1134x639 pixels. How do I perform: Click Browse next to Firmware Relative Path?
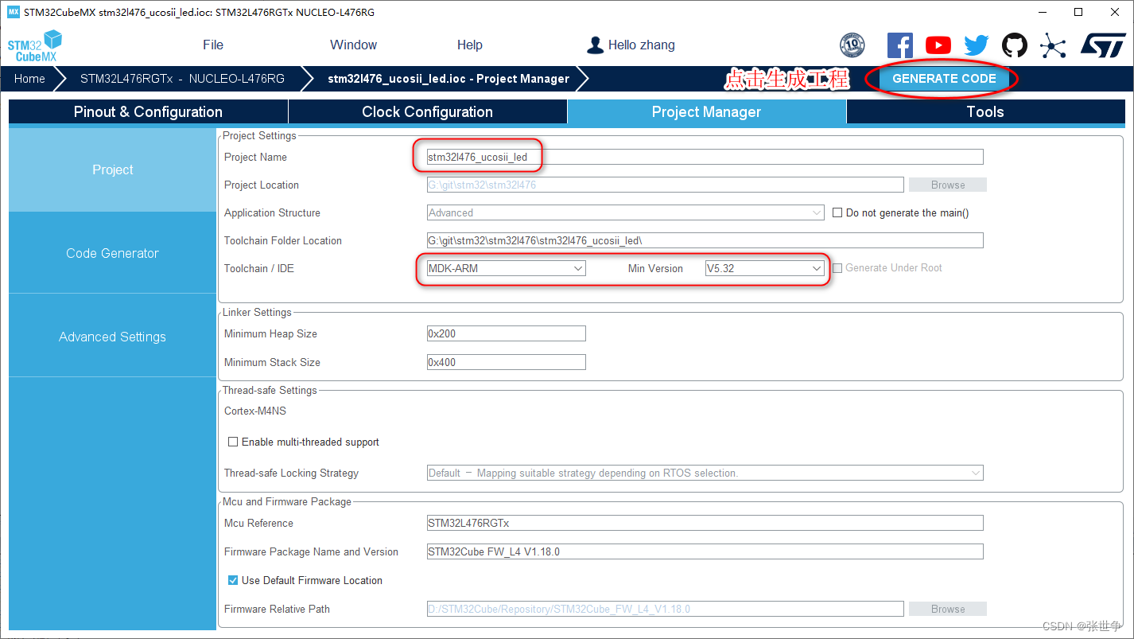tap(948, 609)
